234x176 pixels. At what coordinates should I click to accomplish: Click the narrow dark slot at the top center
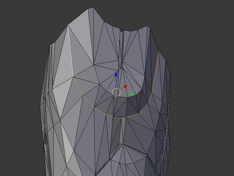pos(121,45)
